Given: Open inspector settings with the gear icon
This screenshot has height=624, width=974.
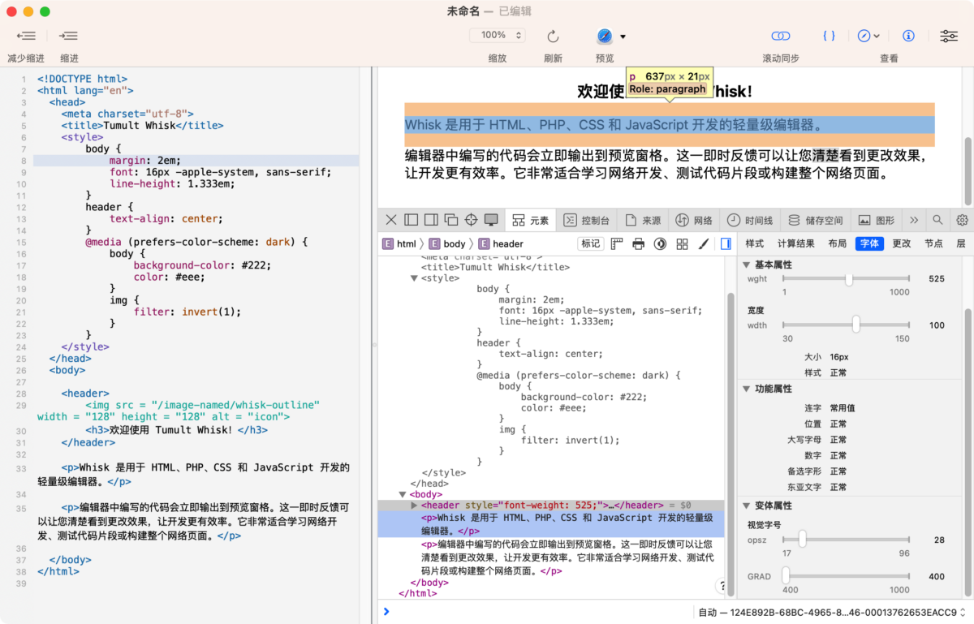Looking at the screenshot, I should pyautogui.click(x=963, y=220).
